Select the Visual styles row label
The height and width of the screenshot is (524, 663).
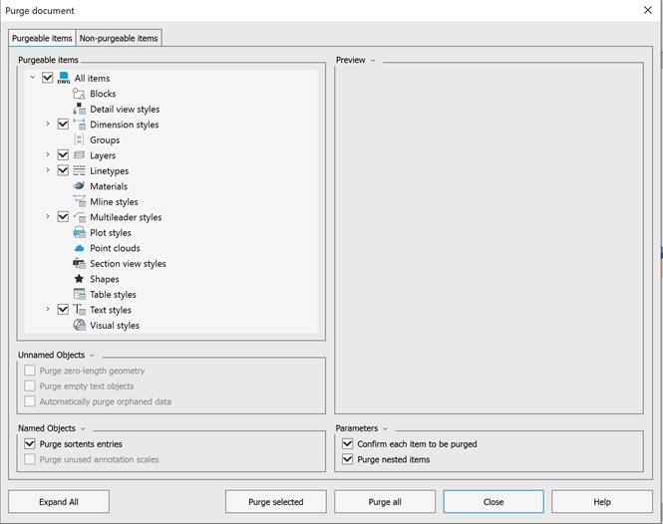click(115, 326)
